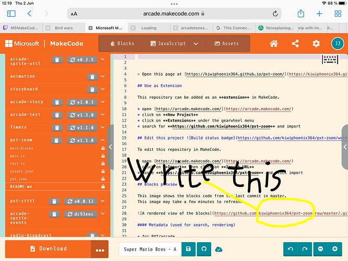Share the project via share icon
The width and height of the screenshot is (348, 261).
click(x=295, y=43)
